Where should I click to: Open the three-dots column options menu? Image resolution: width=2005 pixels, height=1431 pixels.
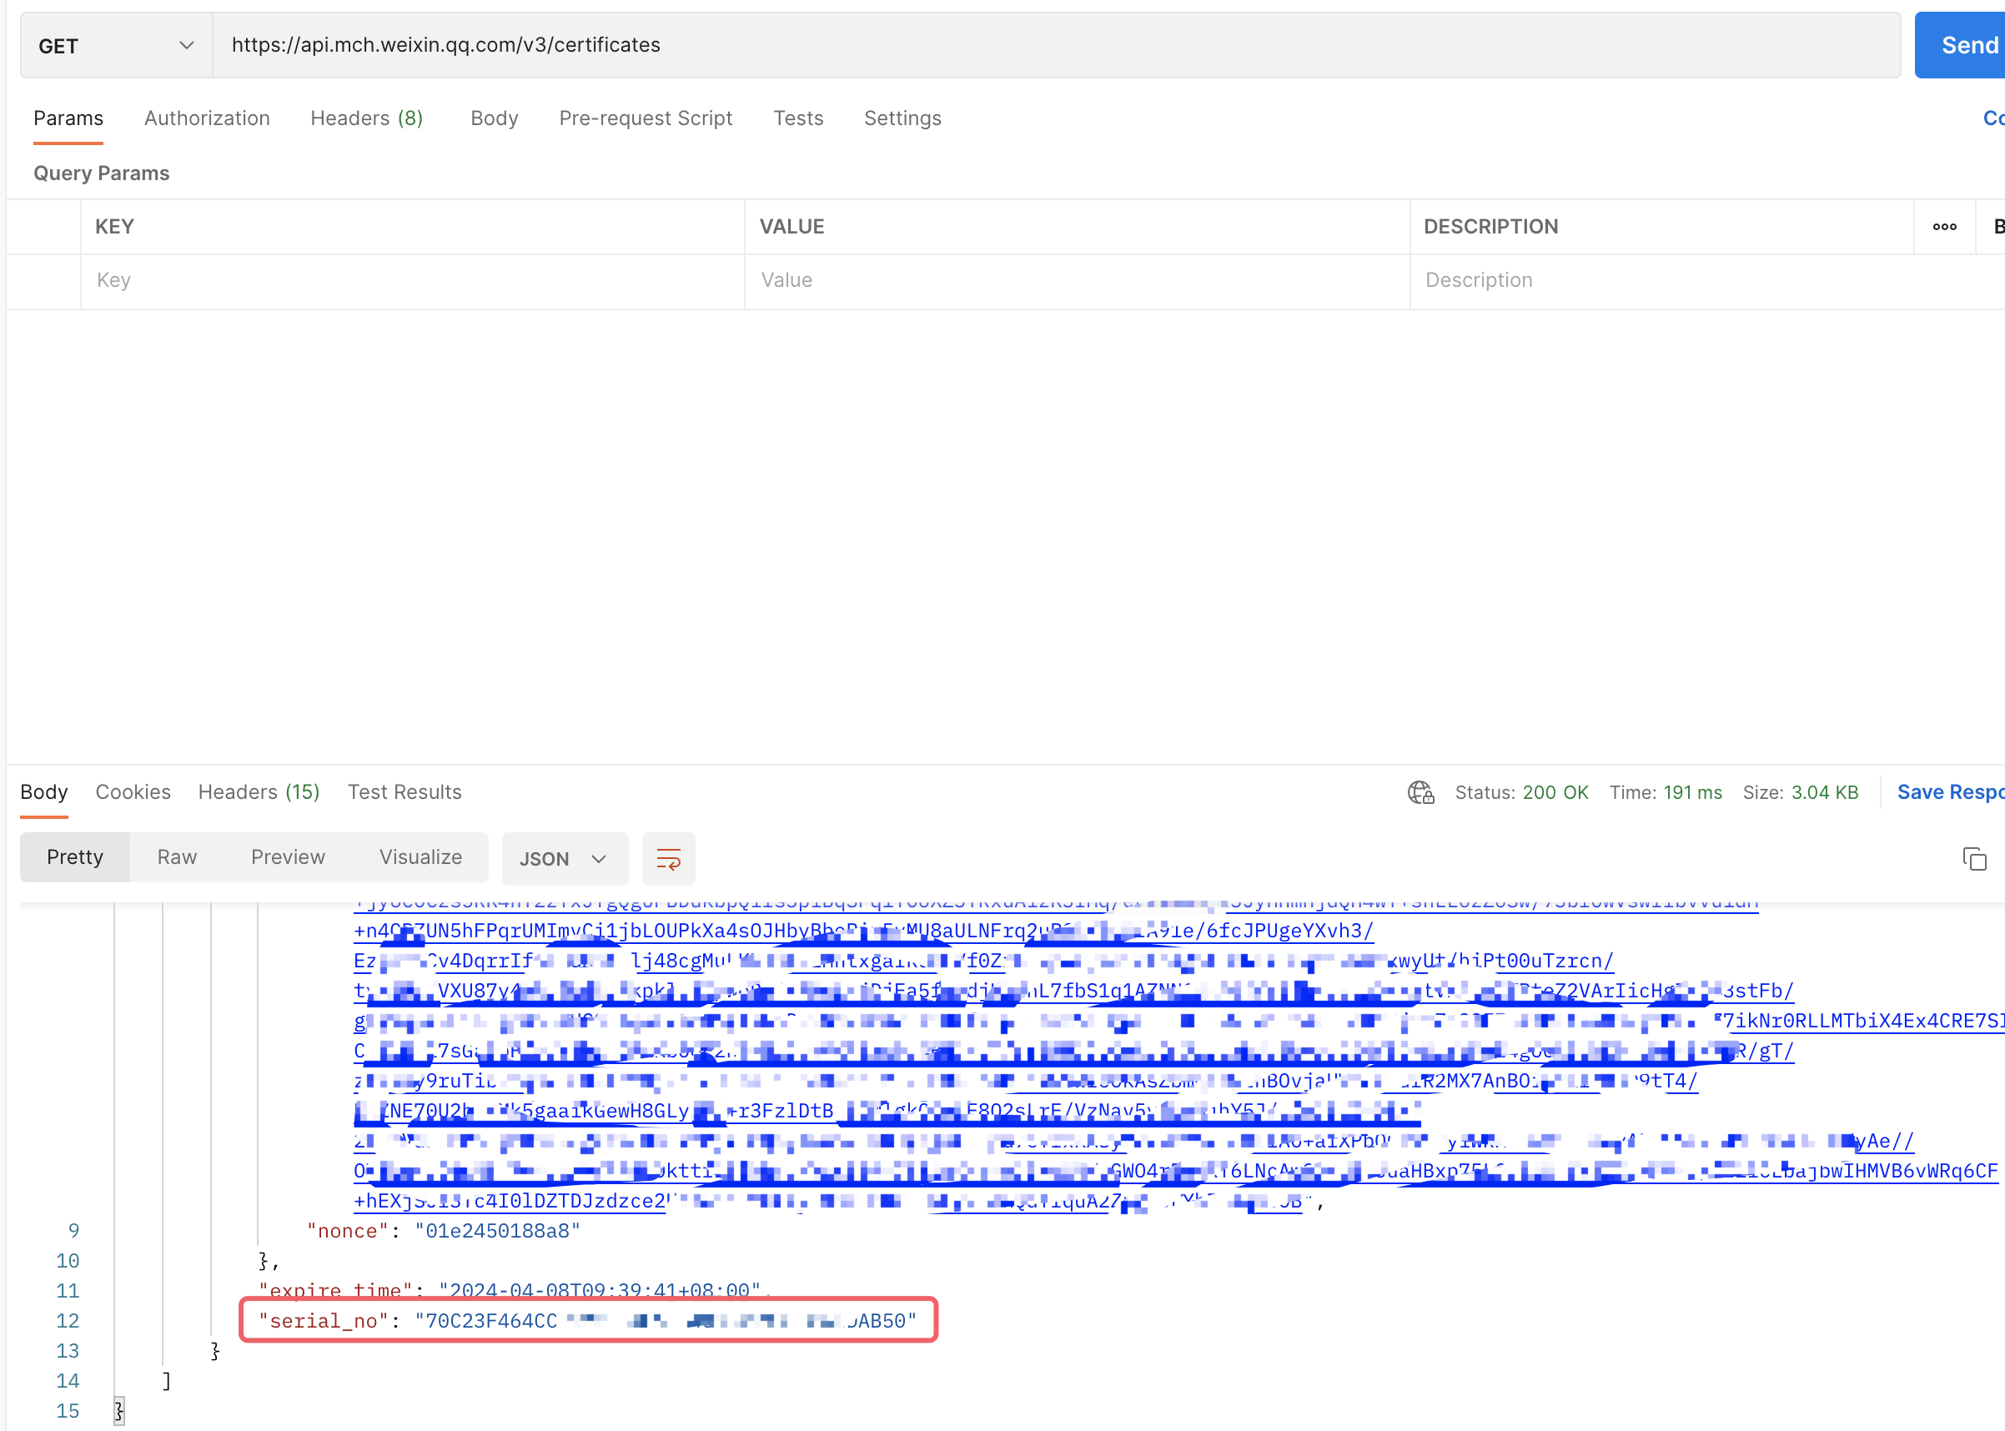(x=1944, y=227)
